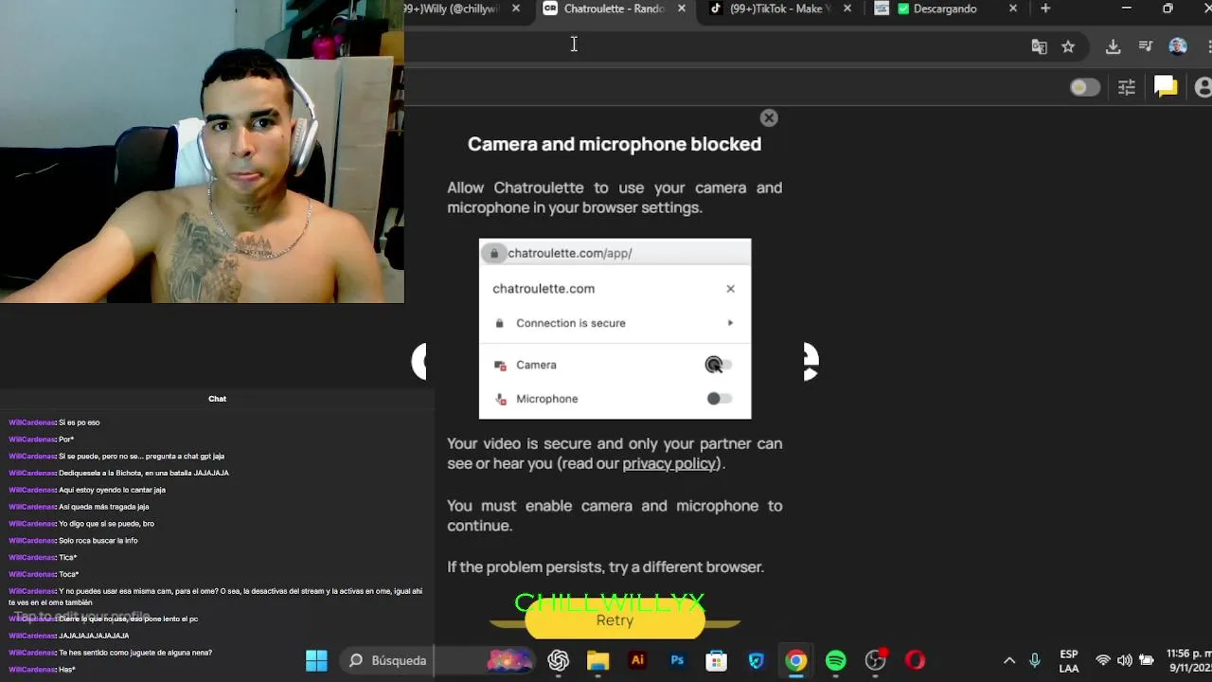Click chat message 'Has*'

pyautogui.click(x=66, y=670)
